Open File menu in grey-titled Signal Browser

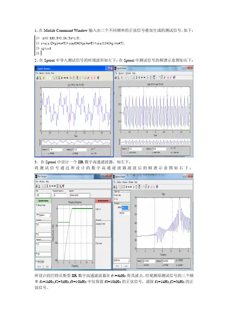click(x=116, y=73)
